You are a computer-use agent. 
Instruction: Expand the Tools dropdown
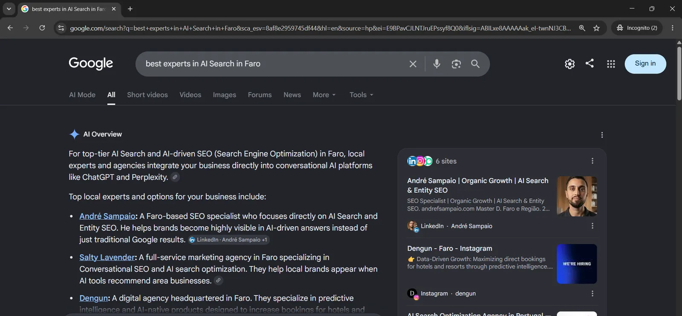[x=361, y=95]
